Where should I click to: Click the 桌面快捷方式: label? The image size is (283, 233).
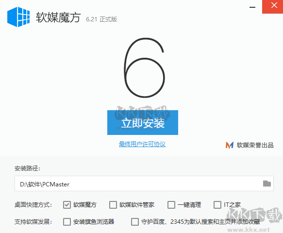pos(33,205)
